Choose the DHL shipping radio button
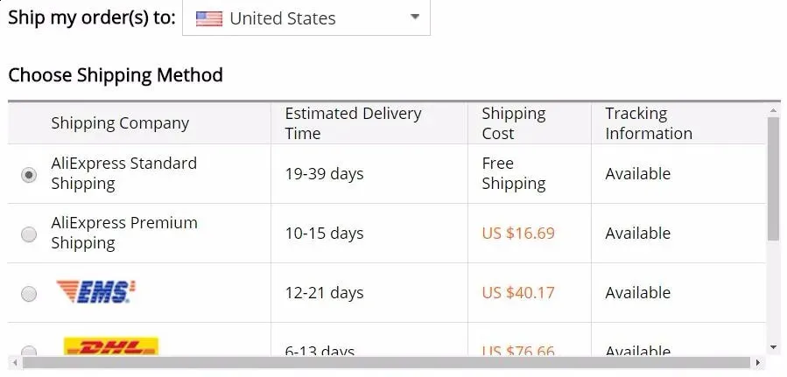The height and width of the screenshot is (377, 787). 29,352
